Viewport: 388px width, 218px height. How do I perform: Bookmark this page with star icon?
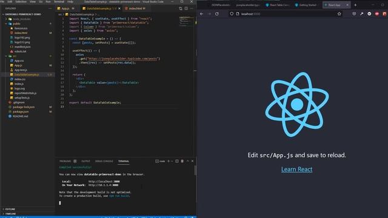pos(339,14)
